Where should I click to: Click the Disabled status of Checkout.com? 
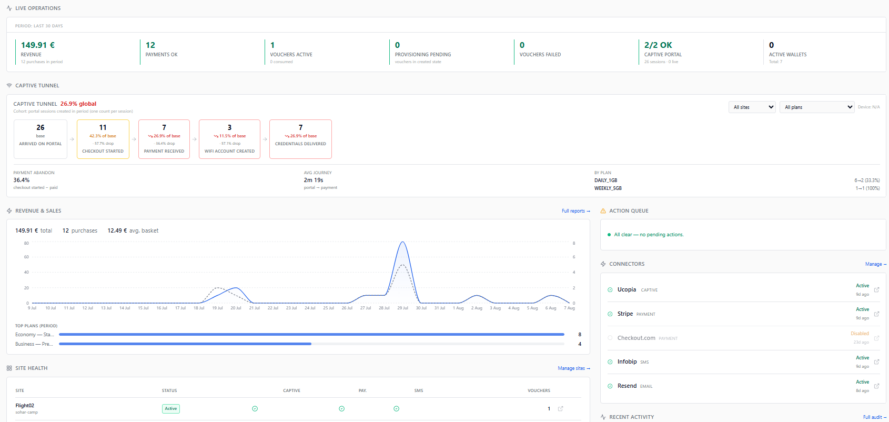tap(860, 334)
